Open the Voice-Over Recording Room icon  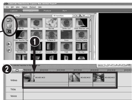coord(9,50)
